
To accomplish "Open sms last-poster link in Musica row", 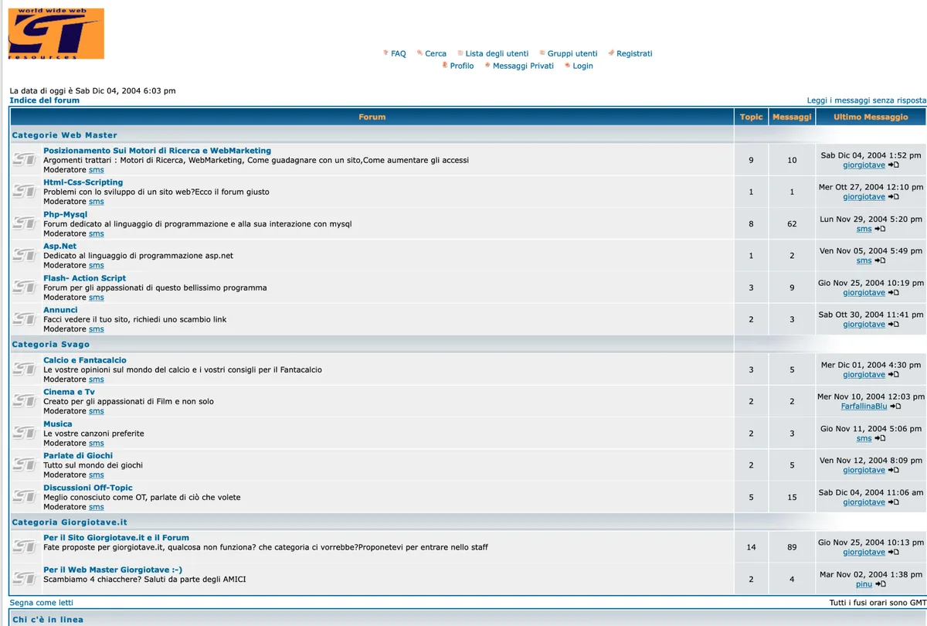I will 864,438.
